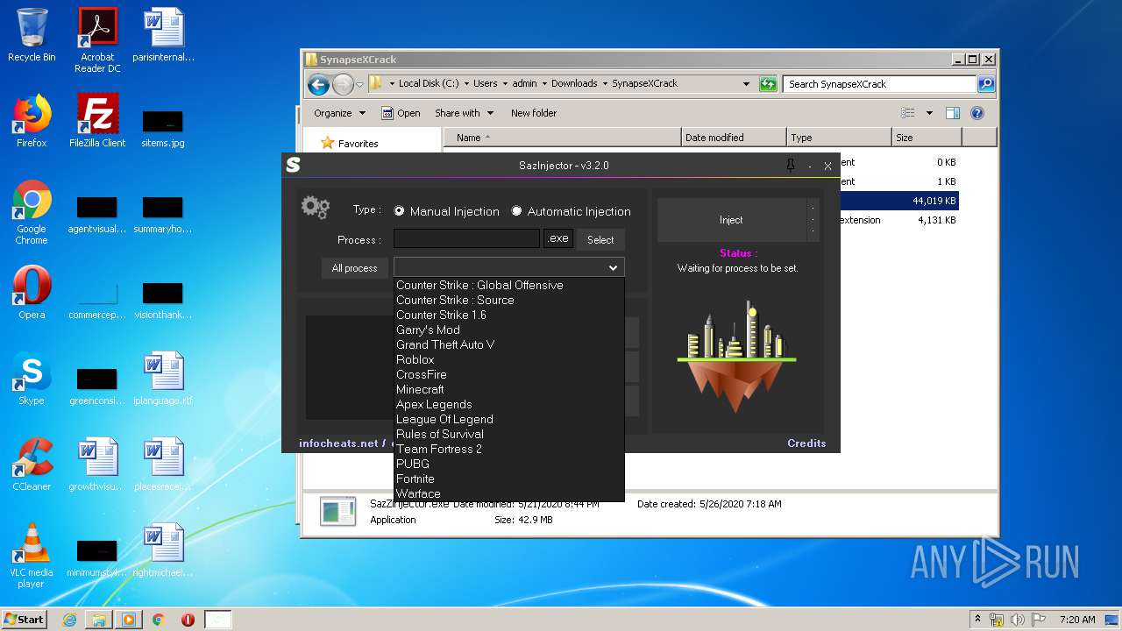
Task: Click the Process name input field
Action: click(x=466, y=238)
